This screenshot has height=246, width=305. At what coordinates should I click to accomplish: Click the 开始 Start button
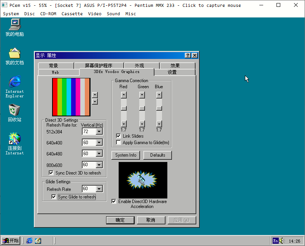(x=11, y=241)
